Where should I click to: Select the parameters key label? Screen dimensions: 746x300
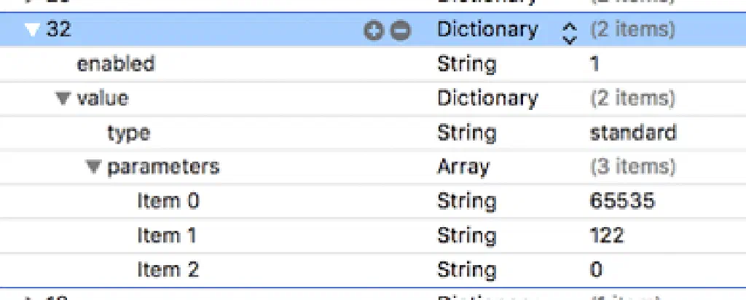[163, 167]
